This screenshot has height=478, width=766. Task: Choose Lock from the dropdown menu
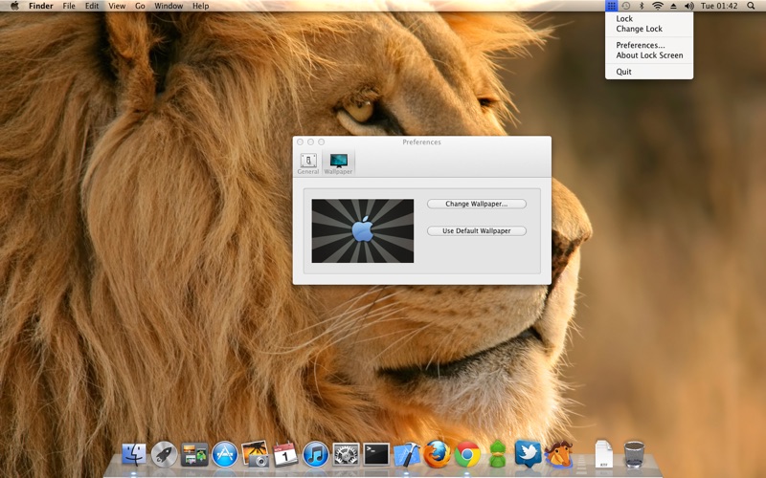coord(624,19)
